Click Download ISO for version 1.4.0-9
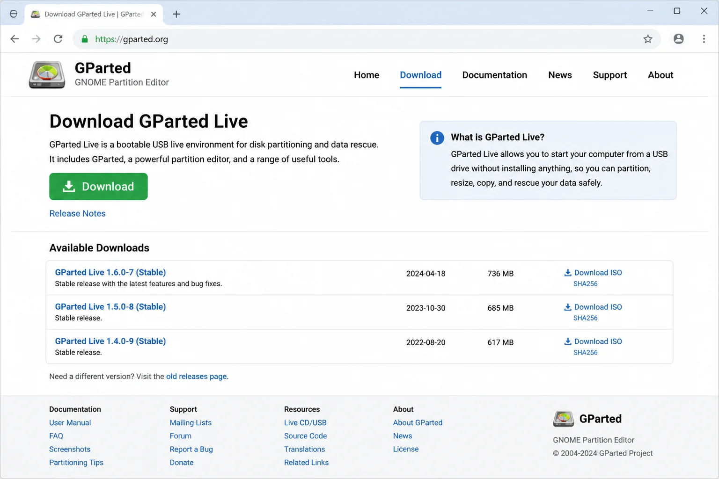Screen dimensions: 719x479 tap(593, 341)
